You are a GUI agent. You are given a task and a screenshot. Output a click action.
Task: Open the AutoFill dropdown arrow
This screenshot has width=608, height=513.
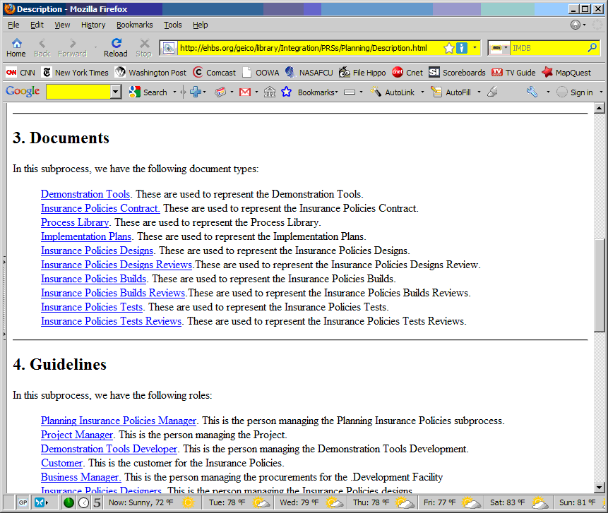[479, 92]
